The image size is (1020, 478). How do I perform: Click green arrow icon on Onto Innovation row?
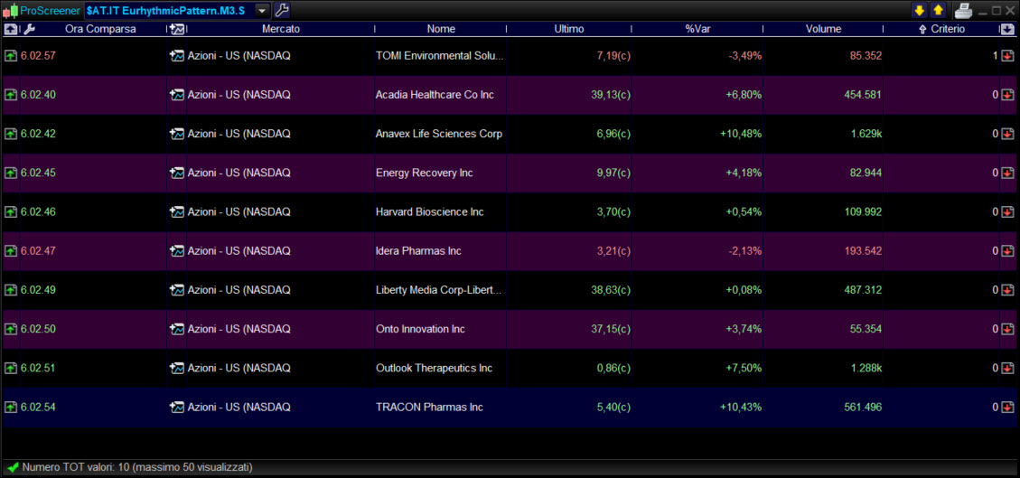(11, 329)
